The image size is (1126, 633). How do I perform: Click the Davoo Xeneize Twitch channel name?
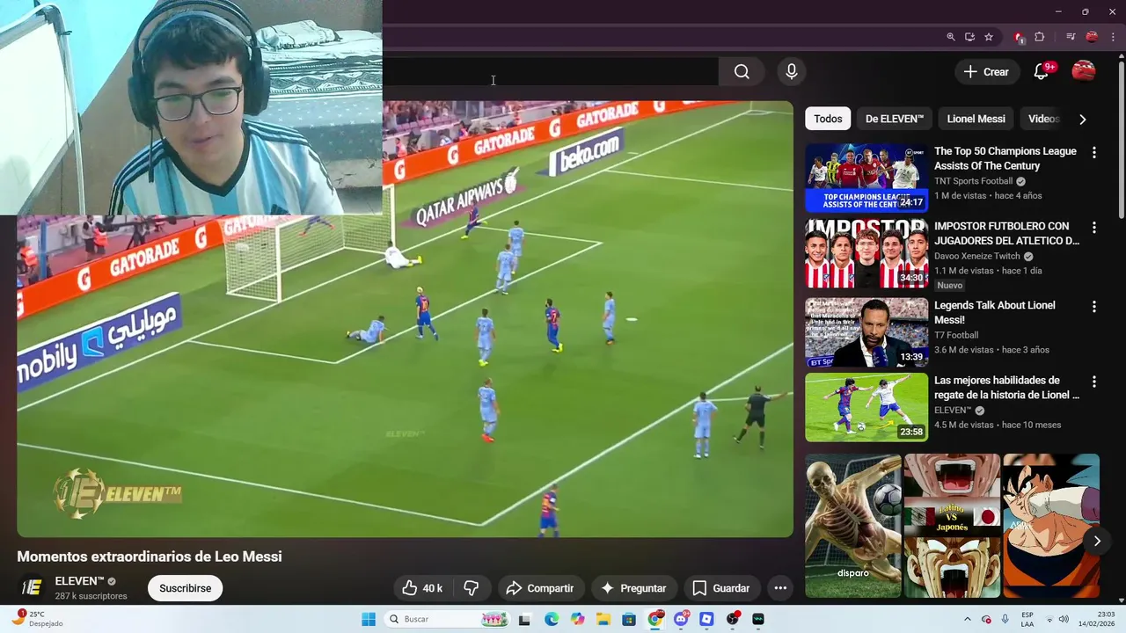pyautogui.click(x=978, y=256)
